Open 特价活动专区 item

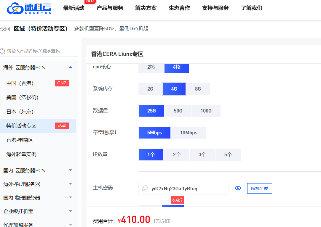pos(38,126)
